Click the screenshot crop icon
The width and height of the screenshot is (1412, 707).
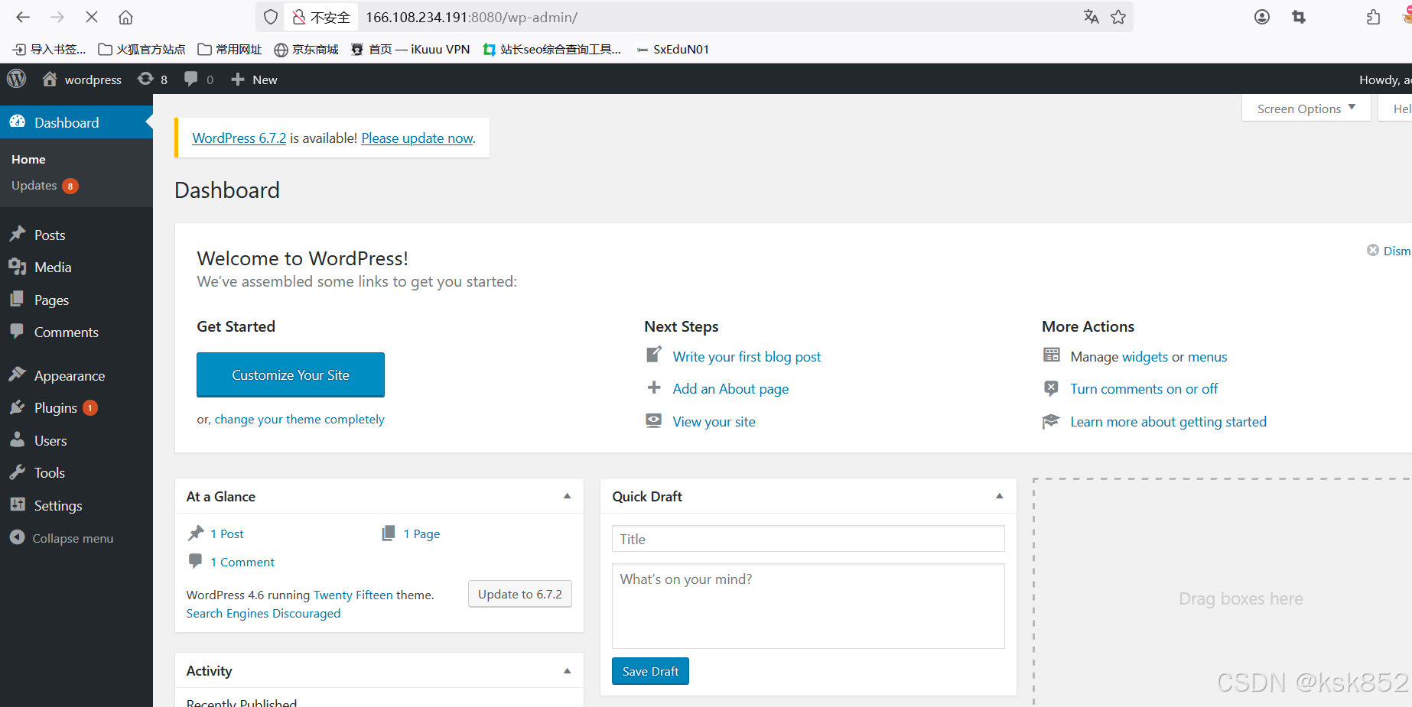pos(1299,17)
